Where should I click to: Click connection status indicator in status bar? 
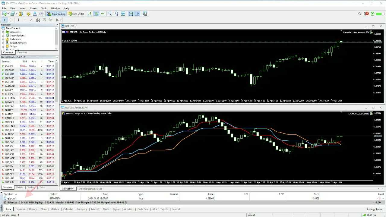pyautogui.click(x=369, y=215)
